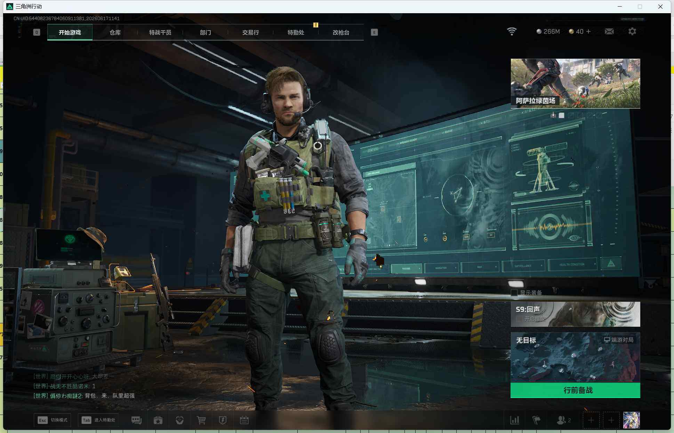674x433 pixels.
Task: Open the mail envelope icon
Action: click(x=609, y=32)
